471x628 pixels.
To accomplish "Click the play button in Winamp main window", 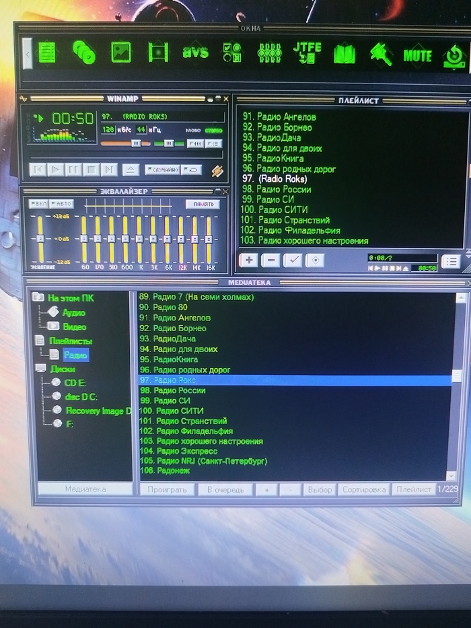I will point(56,170).
